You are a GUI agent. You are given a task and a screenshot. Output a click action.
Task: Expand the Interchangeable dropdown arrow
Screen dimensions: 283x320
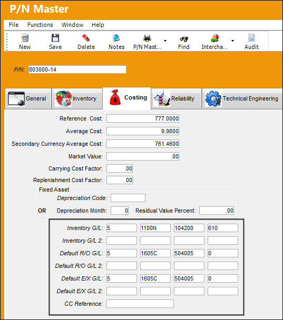point(232,41)
